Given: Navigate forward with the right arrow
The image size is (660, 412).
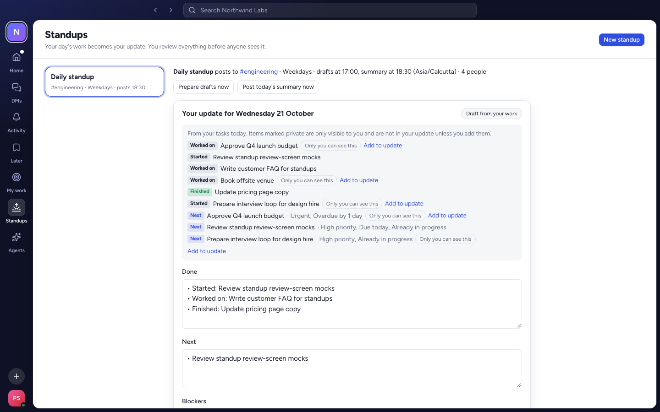Looking at the screenshot, I should [x=171, y=10].
